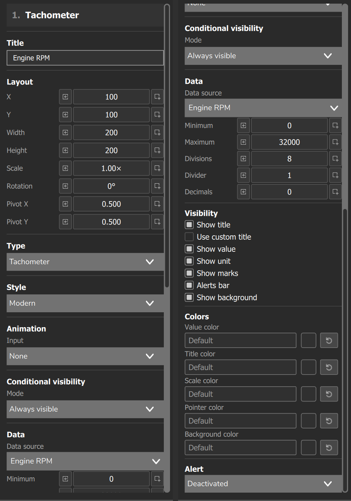Click the Title color text field
351x501 pixels.
240,367
